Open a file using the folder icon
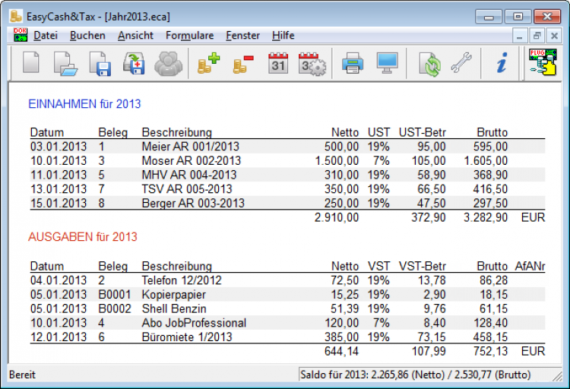The width and height of the screenshot is (570, 389). pyautogui.click(x=65, y=64)
